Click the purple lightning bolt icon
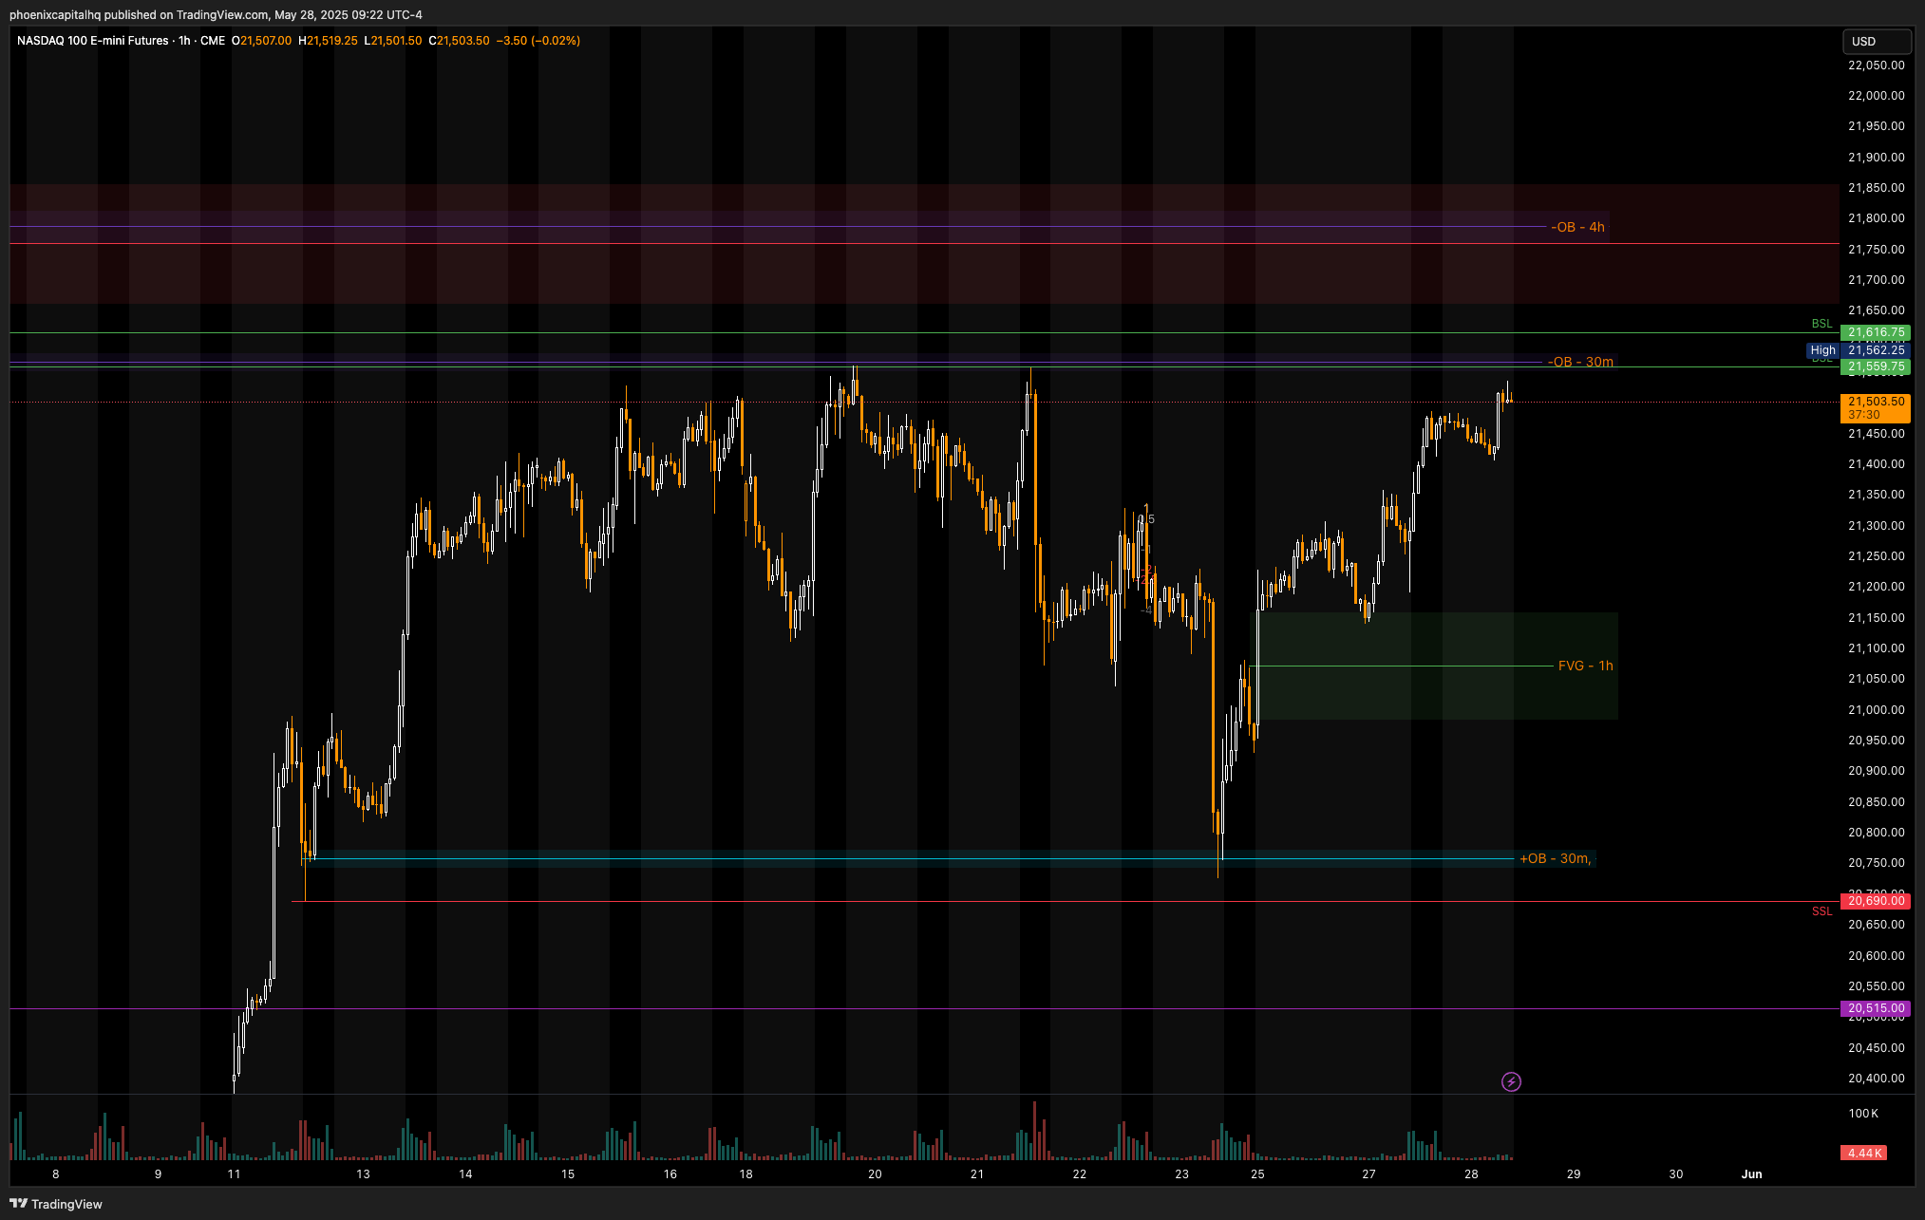1925x1220 pixels. coord(1511,1081)
